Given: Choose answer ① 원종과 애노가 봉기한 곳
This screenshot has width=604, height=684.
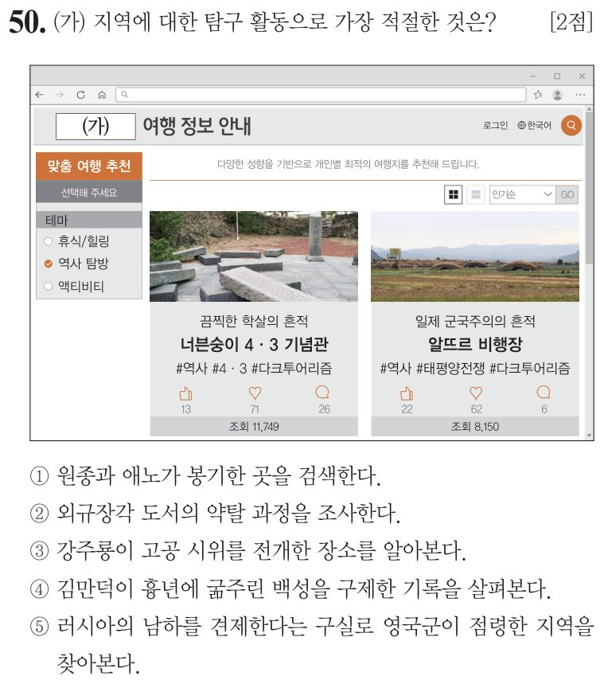Looking at the screenshot, I should 205,476.
